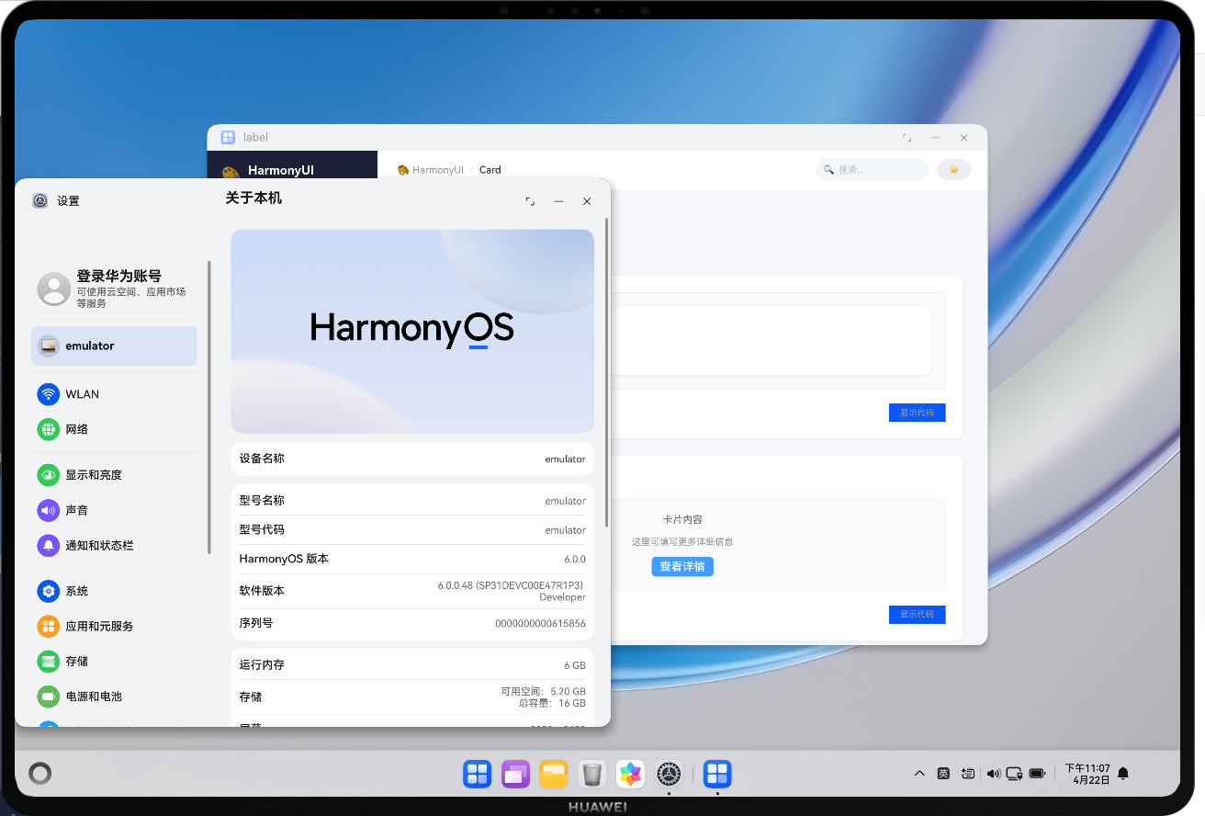Maximize the label window
Image resolution: width=1205 pixels, height=816 pixels.
tap(907, 138)
